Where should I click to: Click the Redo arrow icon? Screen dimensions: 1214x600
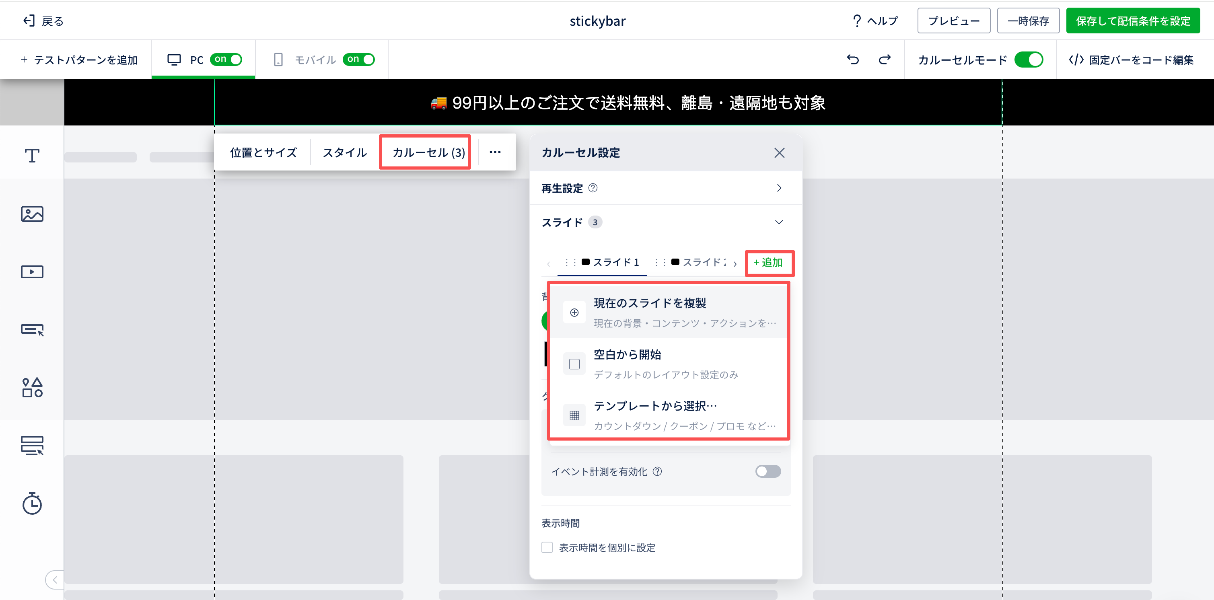pos(885,60)
